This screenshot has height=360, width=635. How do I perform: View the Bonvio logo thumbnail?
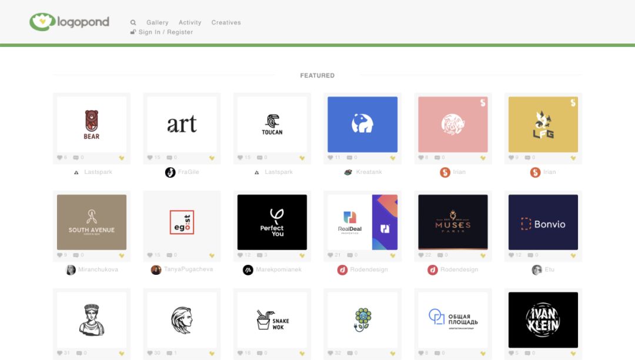coord(543,223)
